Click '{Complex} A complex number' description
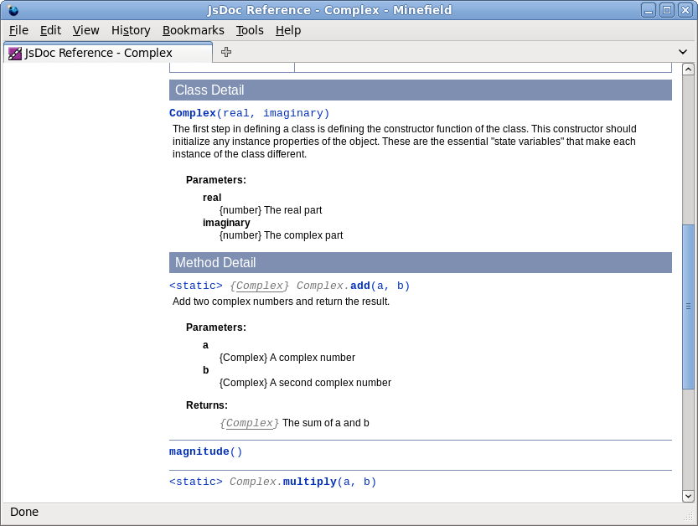 [287, 358]
